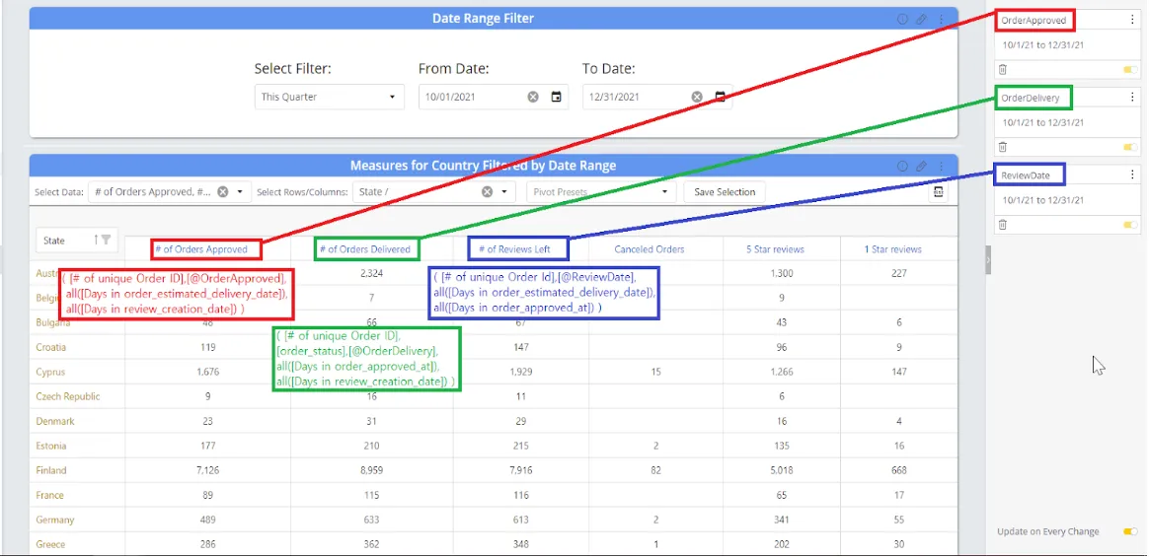Sort the State column with arrow icon
This screenshot has height=557, width=1150.
point(96,240)
